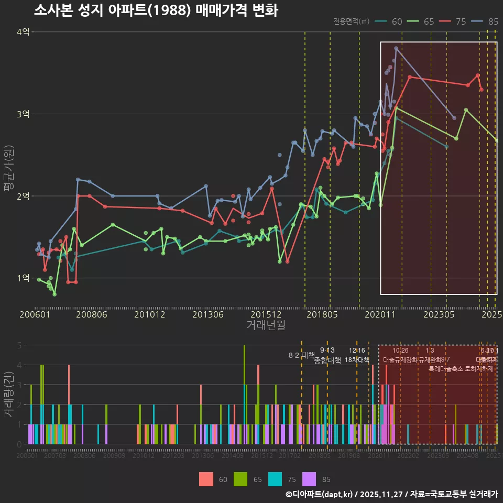Click the 12·16 18차대책 annotation label
This screenshot has width=503, height=503.
point(357,355)
